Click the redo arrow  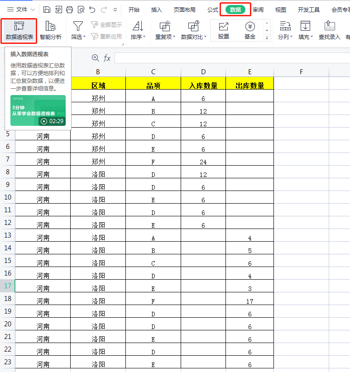pos(104,10)
